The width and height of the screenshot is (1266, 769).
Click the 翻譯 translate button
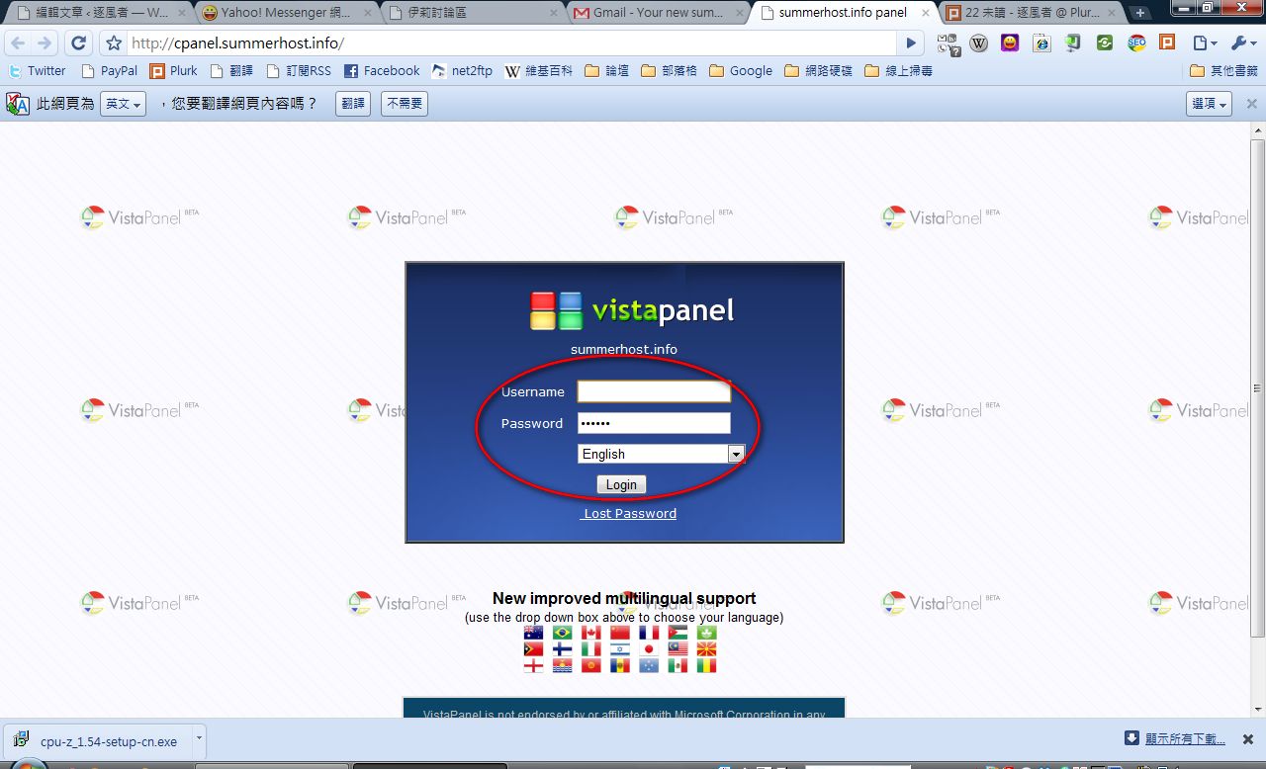pyautogui.click(x=353, y=104)
